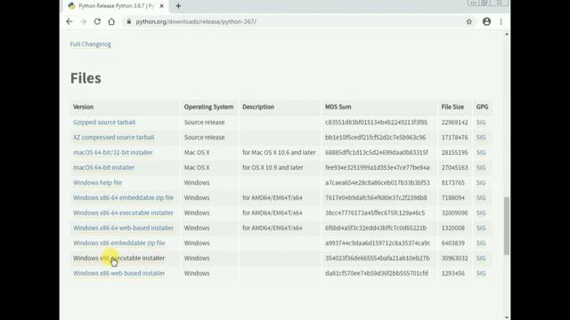
Task: Download the Gzipped source tarball
Action: (104, 123)
